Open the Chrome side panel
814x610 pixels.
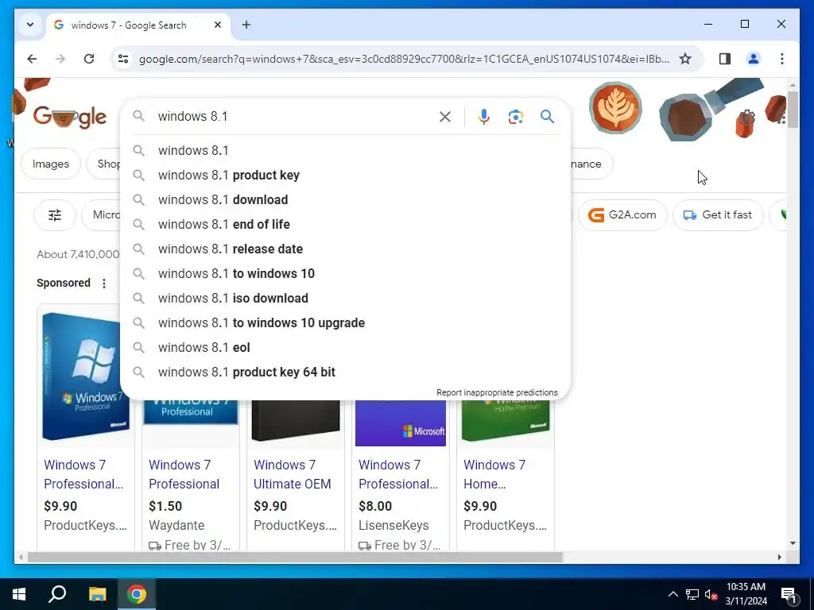click(725, 59)
